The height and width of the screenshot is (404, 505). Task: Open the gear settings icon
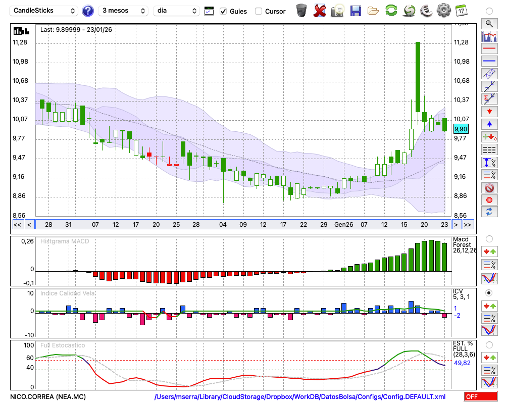[443, 10]
